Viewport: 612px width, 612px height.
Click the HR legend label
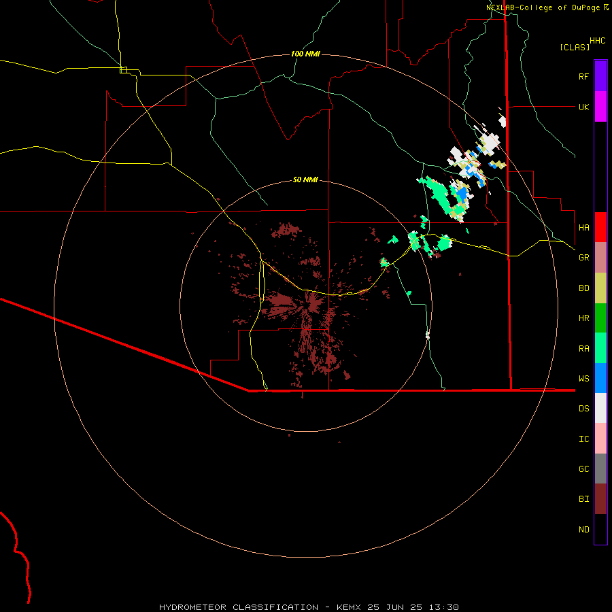pos(583,318)
